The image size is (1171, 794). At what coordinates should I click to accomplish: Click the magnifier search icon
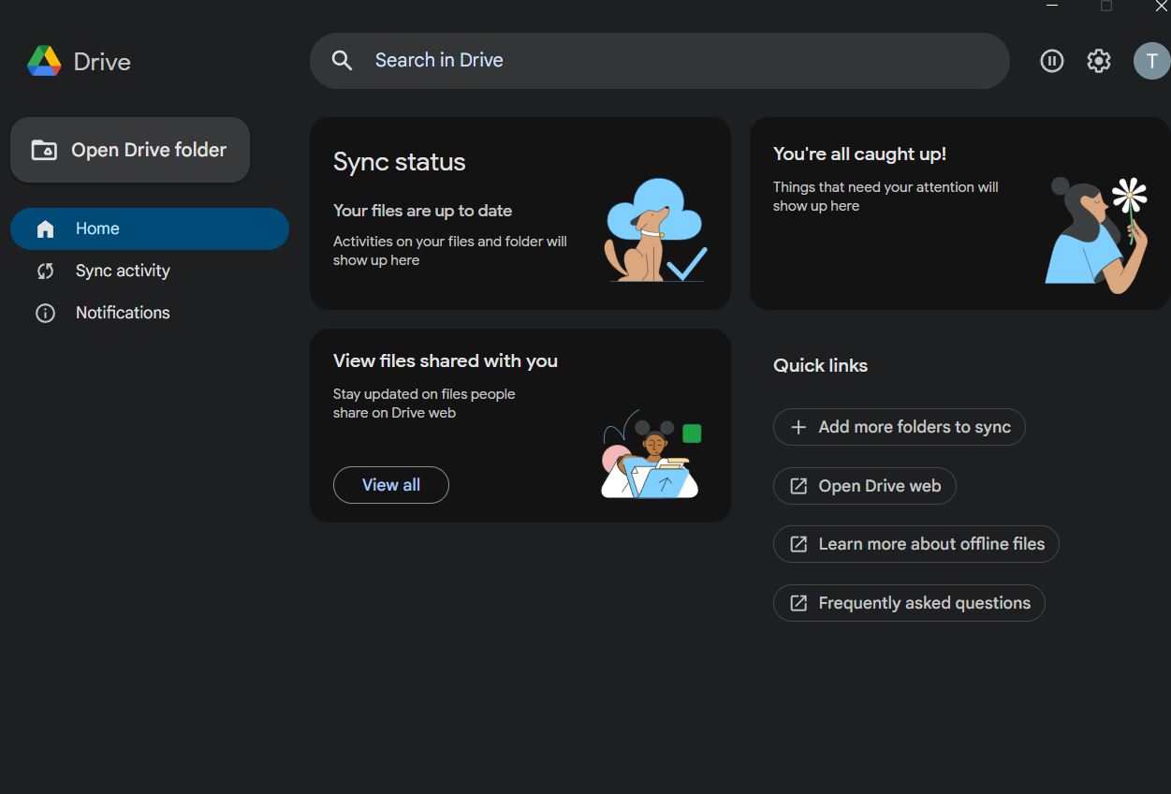[343, 61]
